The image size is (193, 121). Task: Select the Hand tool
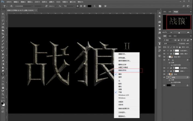tap(3, 88)
